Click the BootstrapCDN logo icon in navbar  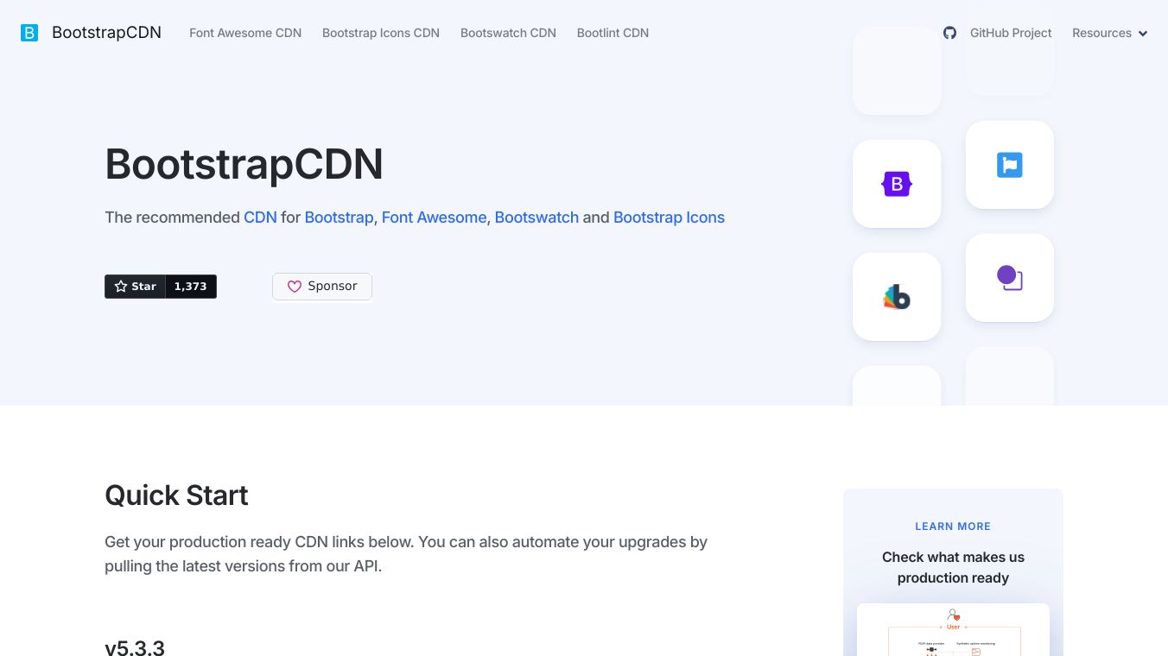point(29,33)
